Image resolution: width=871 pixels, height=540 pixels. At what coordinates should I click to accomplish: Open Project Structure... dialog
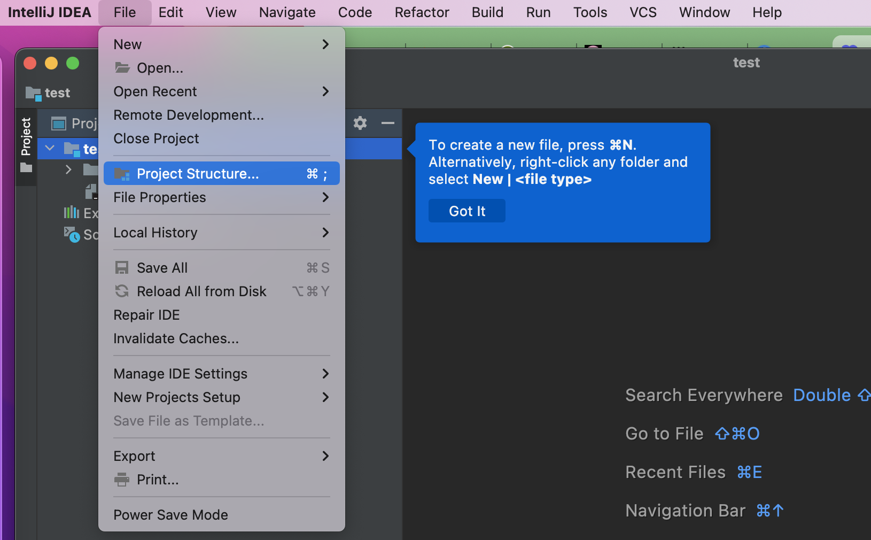(222, 174)
